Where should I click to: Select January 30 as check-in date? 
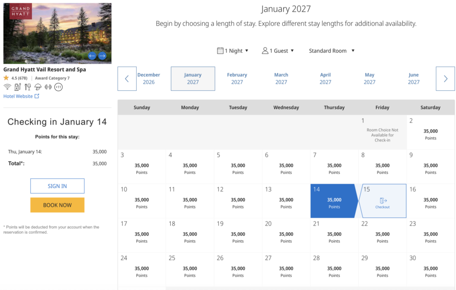coord(430,270)
